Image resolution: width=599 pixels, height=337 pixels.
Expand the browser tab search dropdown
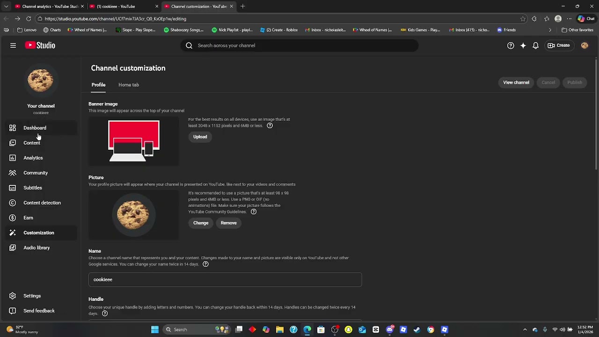[6, 7]
